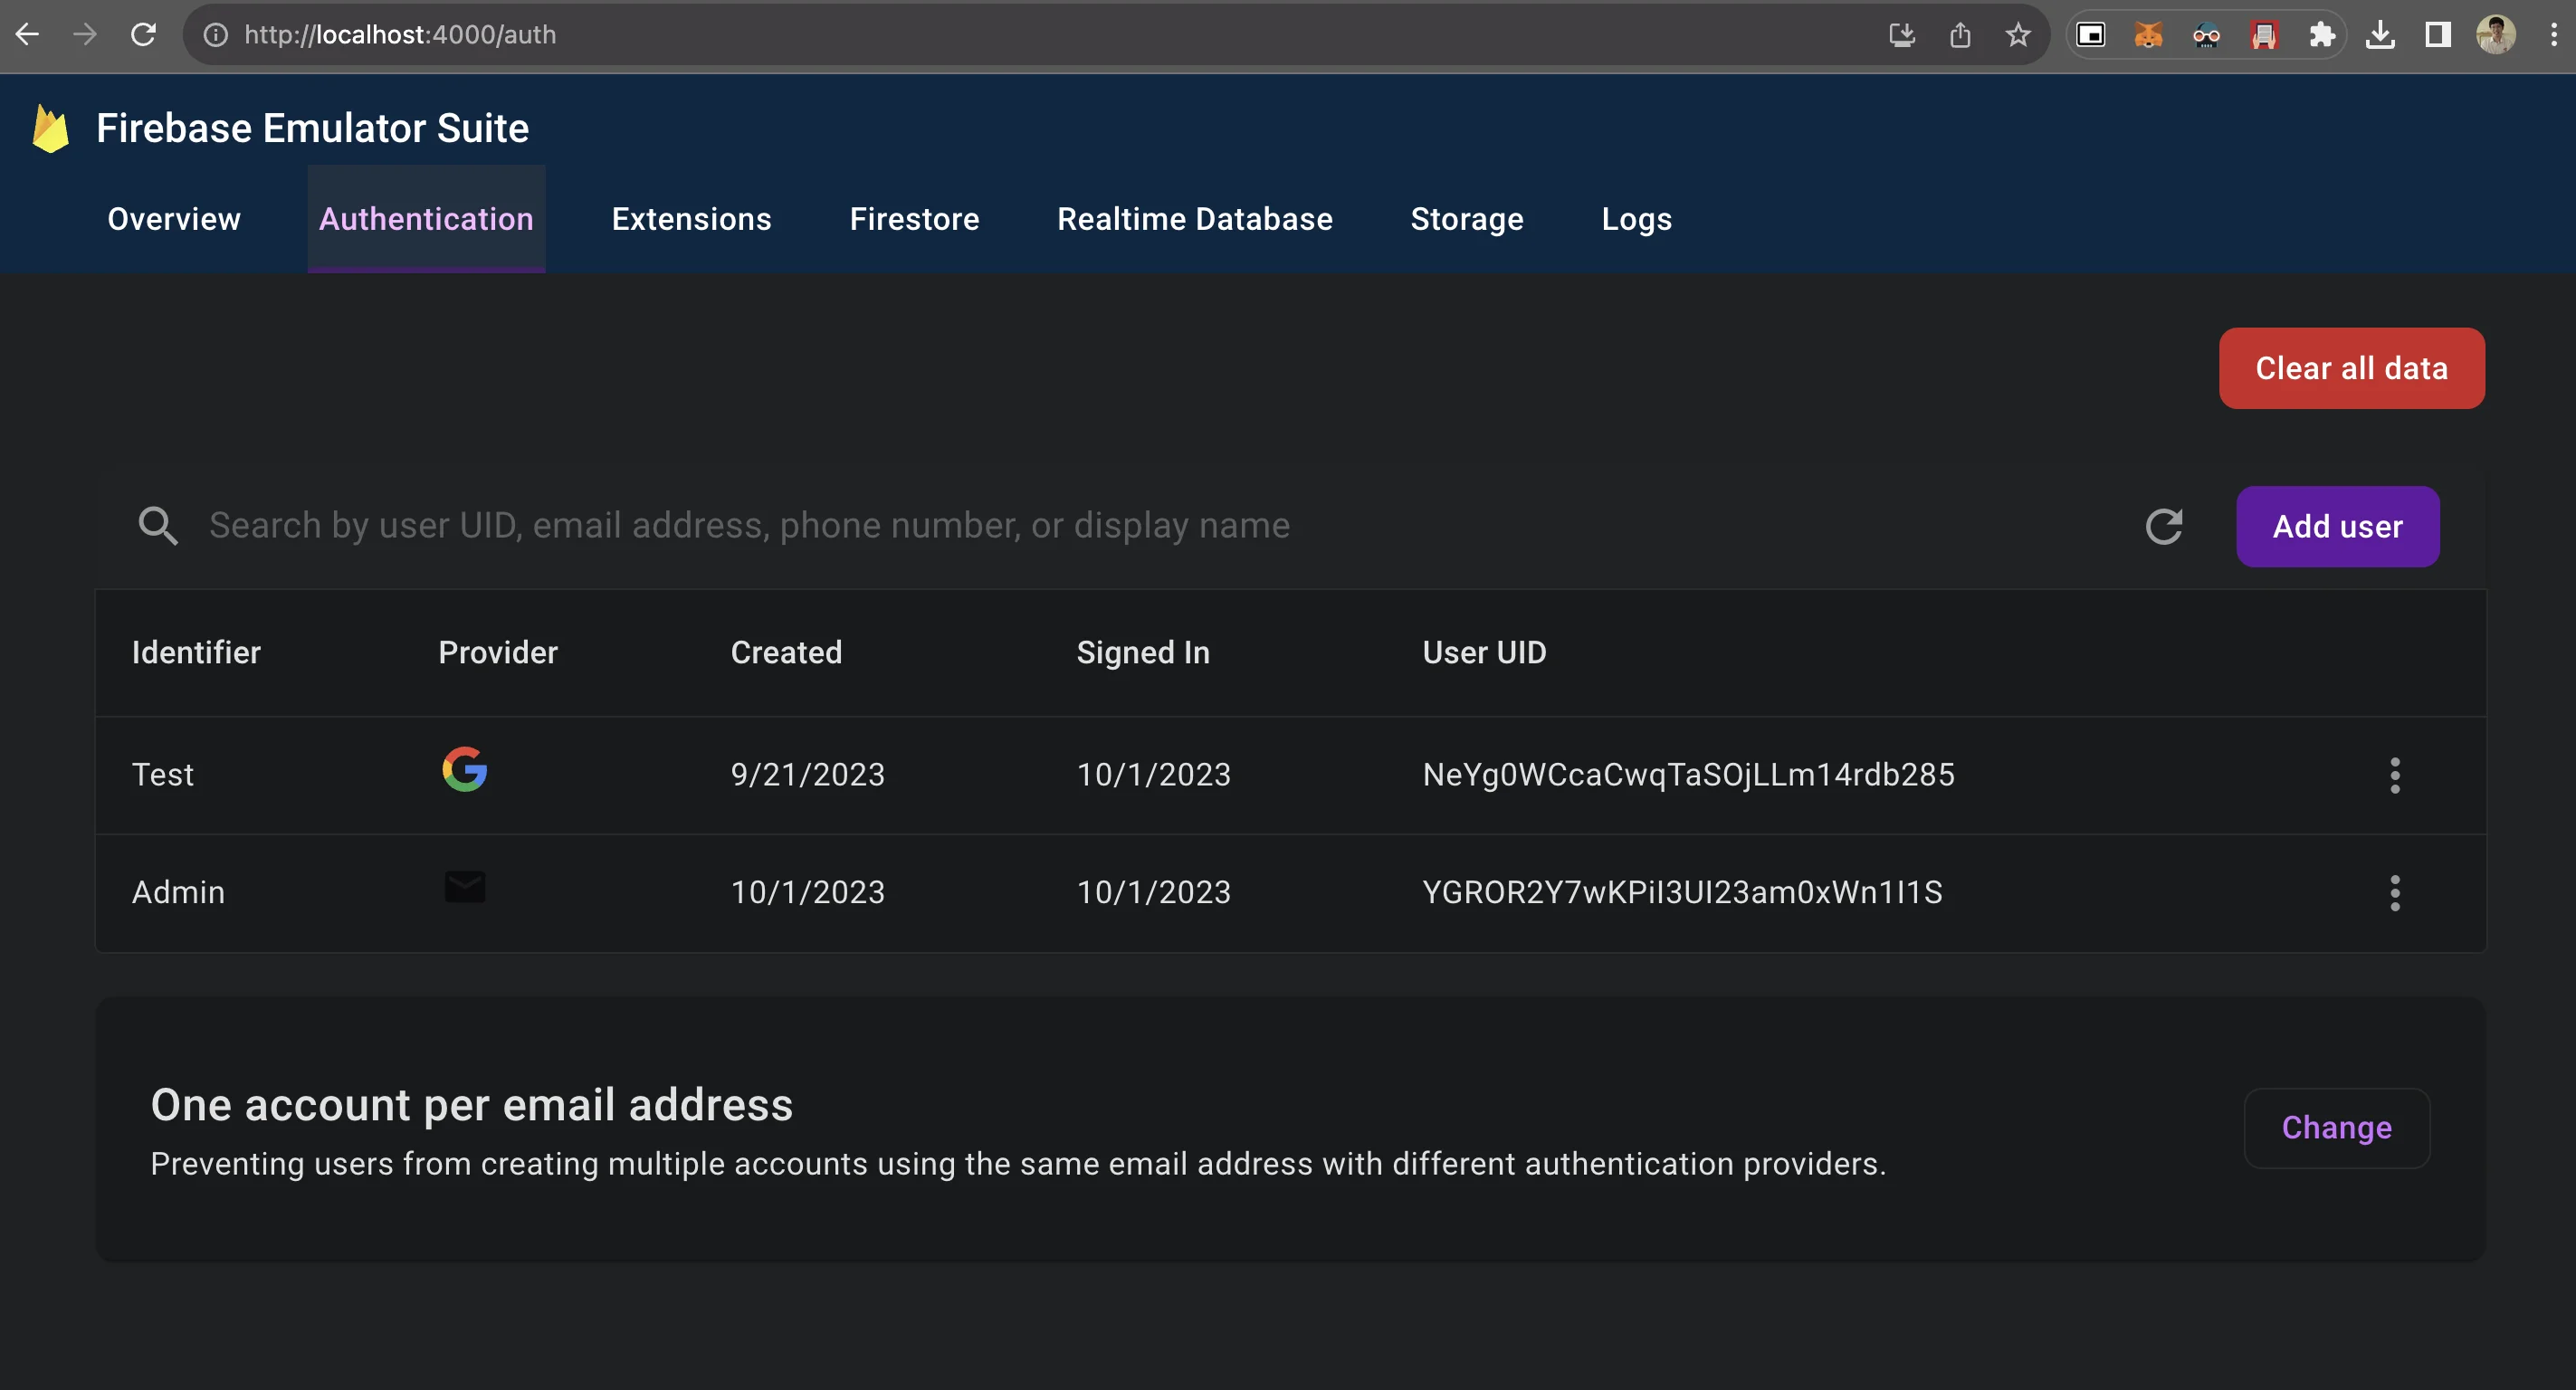The width and height of the screenshot is (2576, 1390).
Task: Click the red extension icon
Action: coord(2264,35)
